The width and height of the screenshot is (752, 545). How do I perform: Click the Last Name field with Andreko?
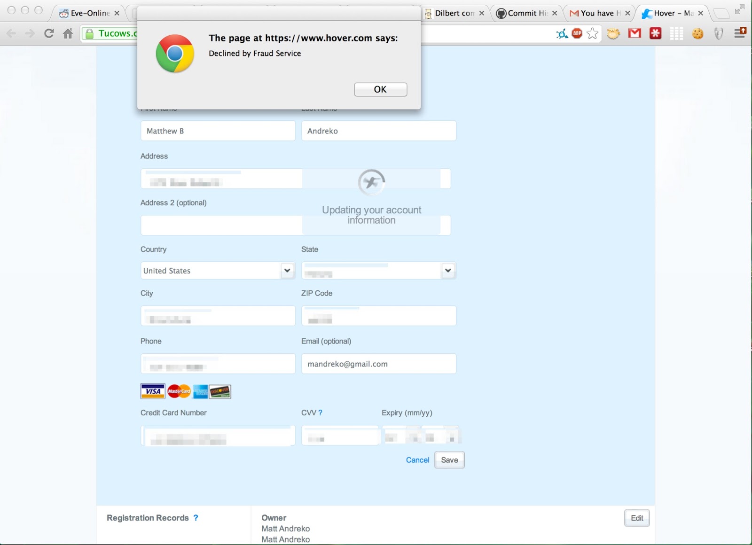(379, 131)
